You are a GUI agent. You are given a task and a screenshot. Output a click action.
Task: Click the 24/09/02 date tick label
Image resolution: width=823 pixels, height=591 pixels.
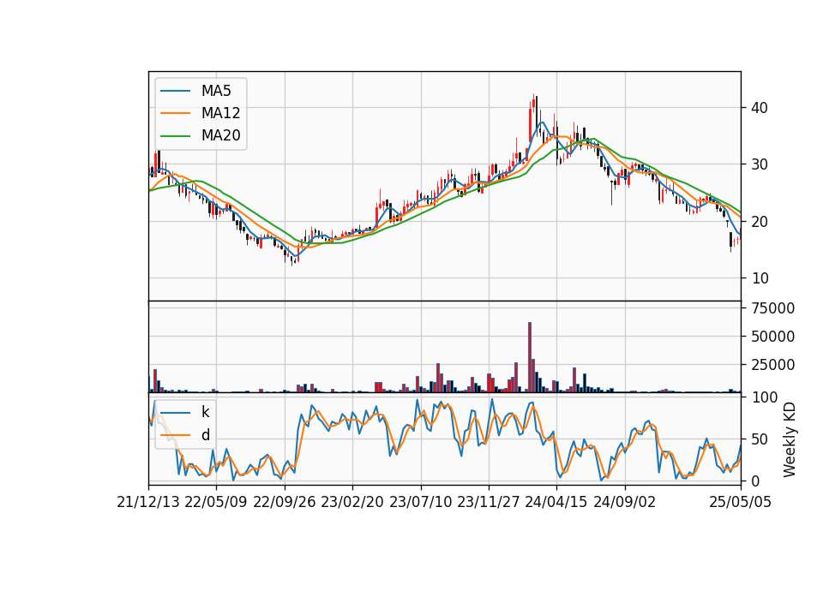pos(625,503)
